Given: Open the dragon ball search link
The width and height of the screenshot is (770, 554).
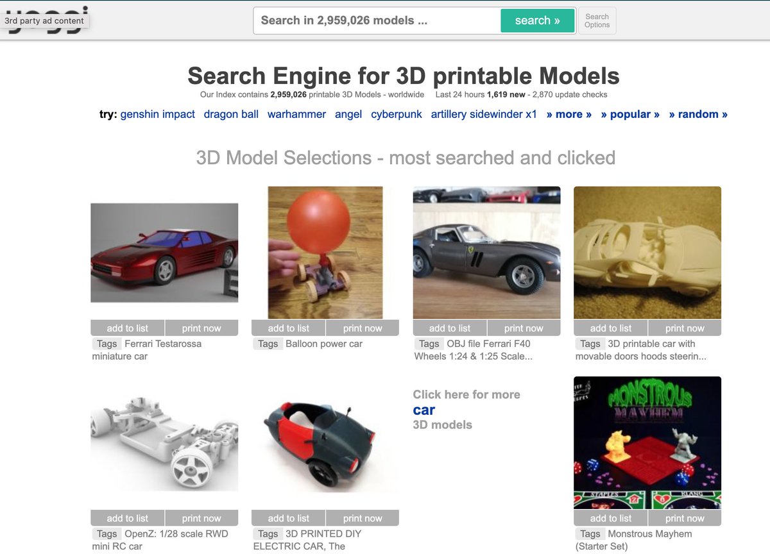Looking at the screenshot, I should click(231, 114).
